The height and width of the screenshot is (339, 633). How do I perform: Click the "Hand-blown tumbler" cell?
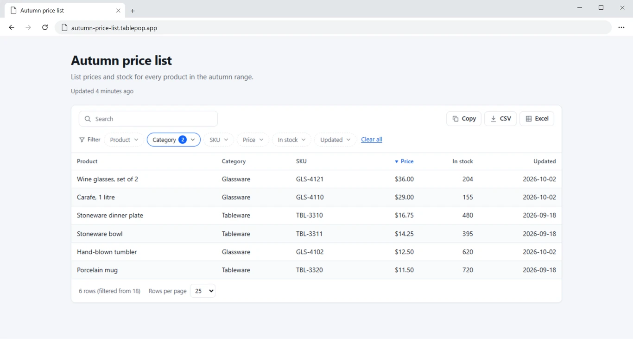coord(107,252)
